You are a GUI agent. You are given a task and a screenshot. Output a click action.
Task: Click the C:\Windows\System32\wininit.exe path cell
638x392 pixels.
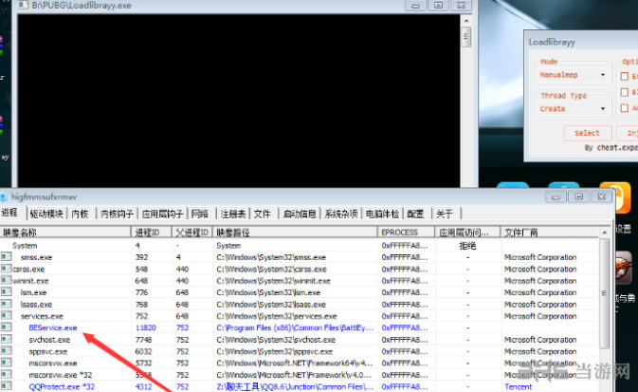pyautogui.click(x=273, y=281)
